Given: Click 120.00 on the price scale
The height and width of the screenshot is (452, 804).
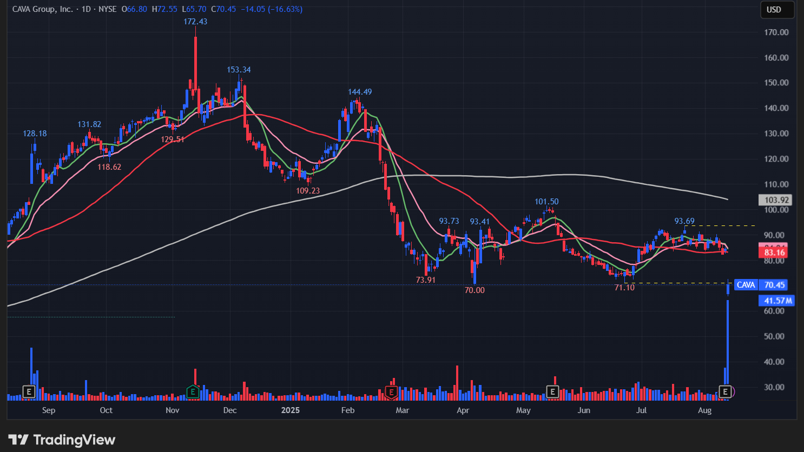Looking at the screenshot, I should (x=776, y=159).
